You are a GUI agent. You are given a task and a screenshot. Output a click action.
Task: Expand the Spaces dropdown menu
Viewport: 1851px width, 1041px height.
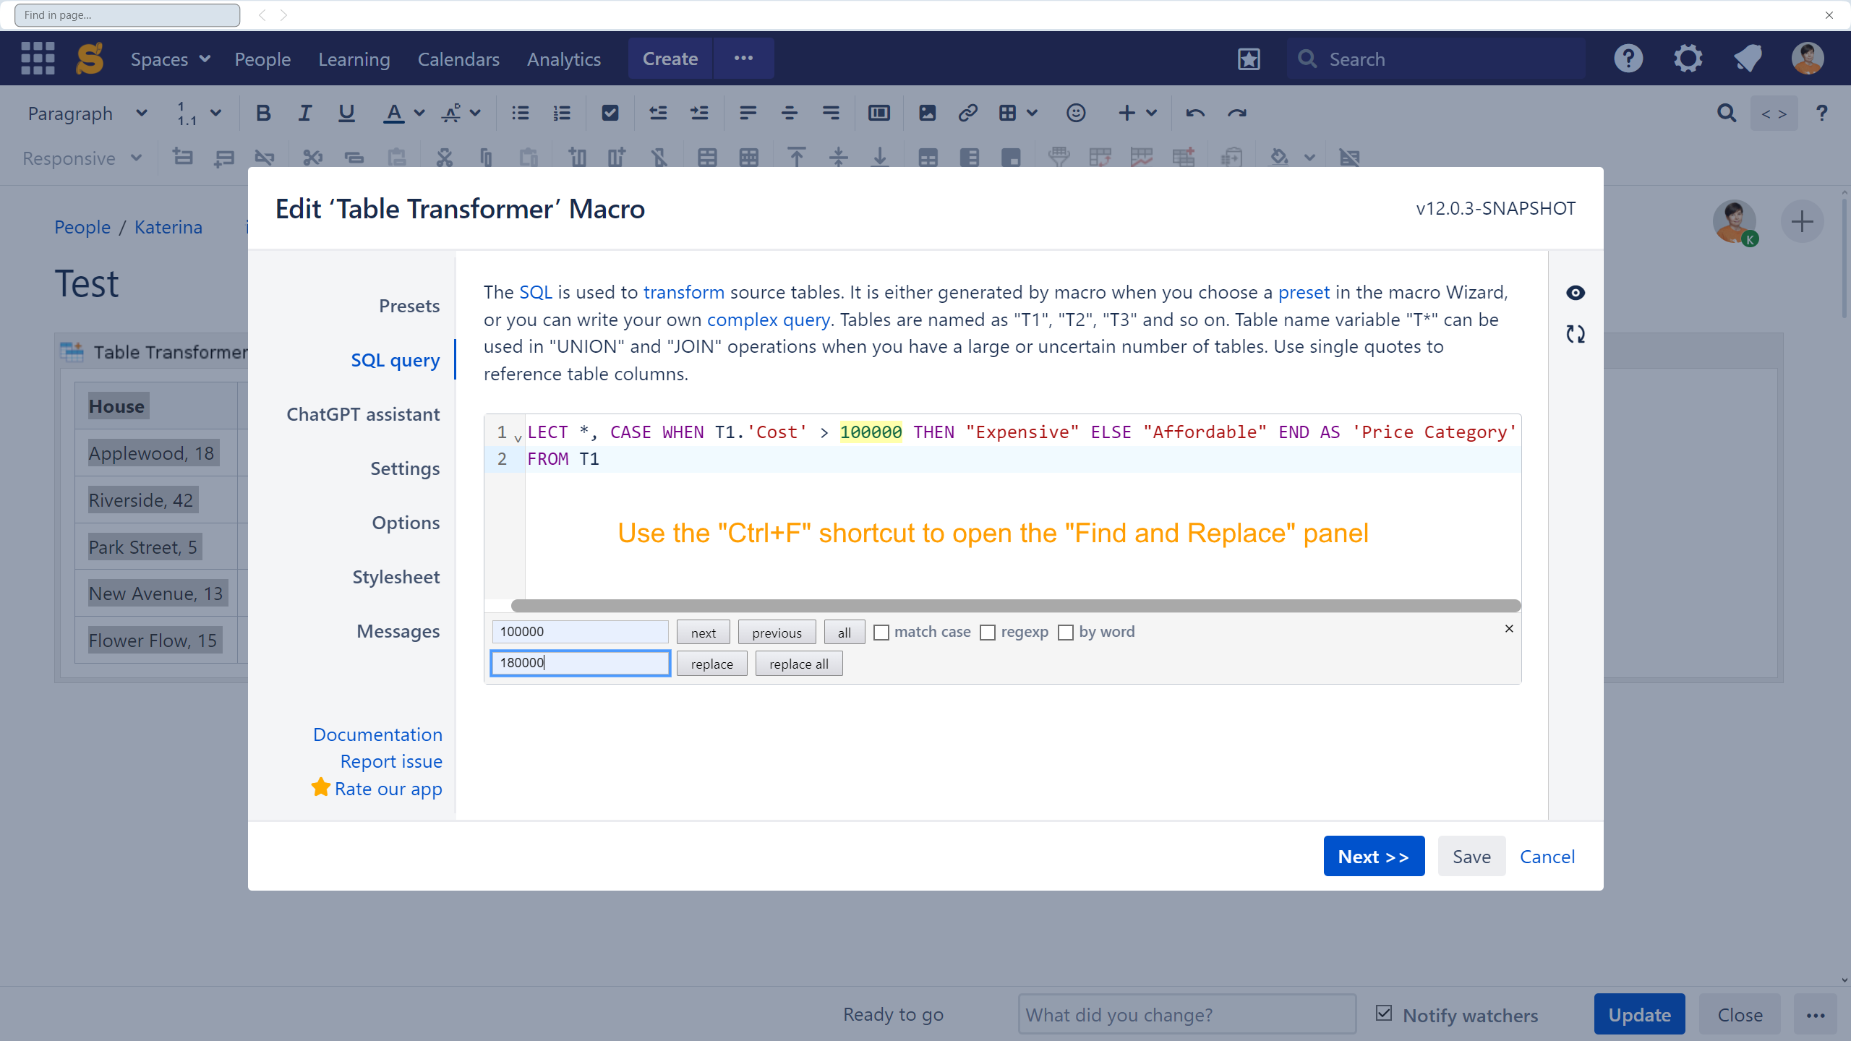click(171, 59)
